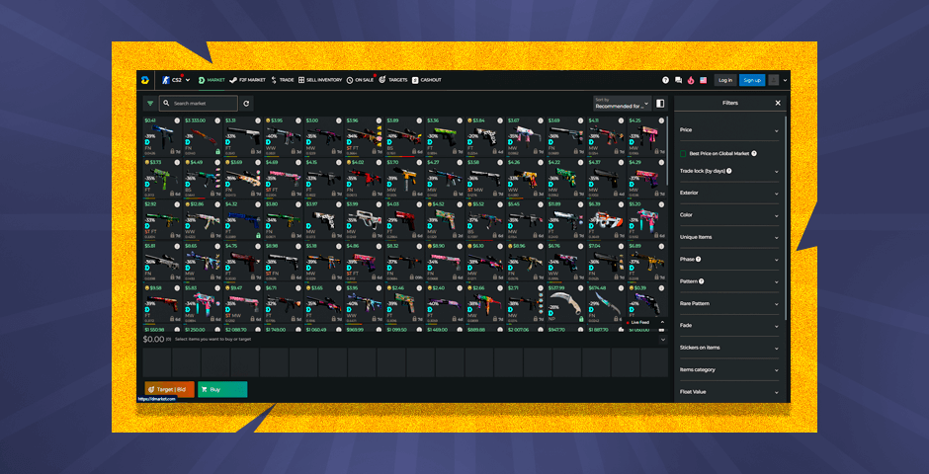This screenshot has height=474, width=929.
Task: Change language via US flag icon
Action: point(704,80)
